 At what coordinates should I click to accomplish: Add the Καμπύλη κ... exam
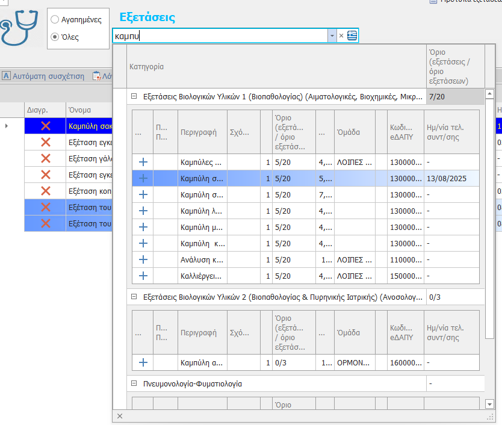[x=143, y=243]
